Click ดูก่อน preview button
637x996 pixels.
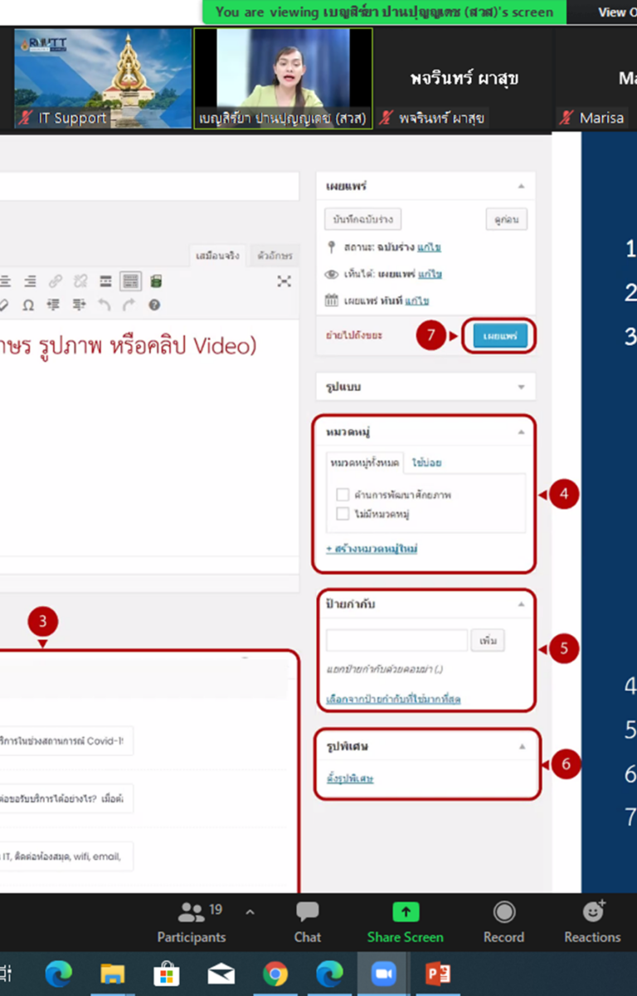506,219
